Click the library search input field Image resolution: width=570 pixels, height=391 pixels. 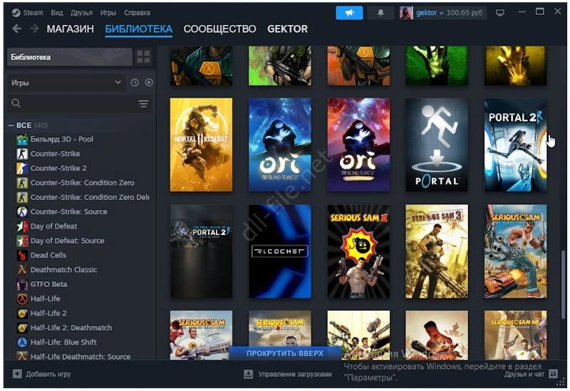point(80,103)
